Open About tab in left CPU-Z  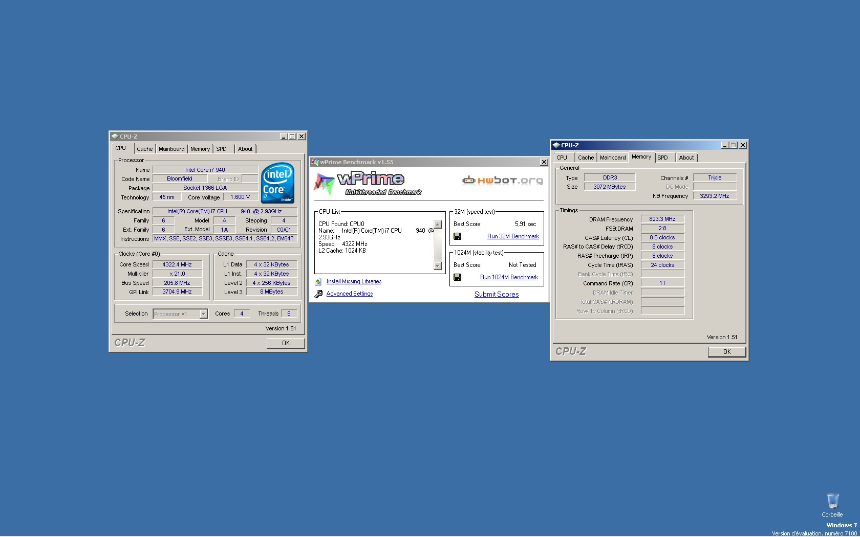245,149
